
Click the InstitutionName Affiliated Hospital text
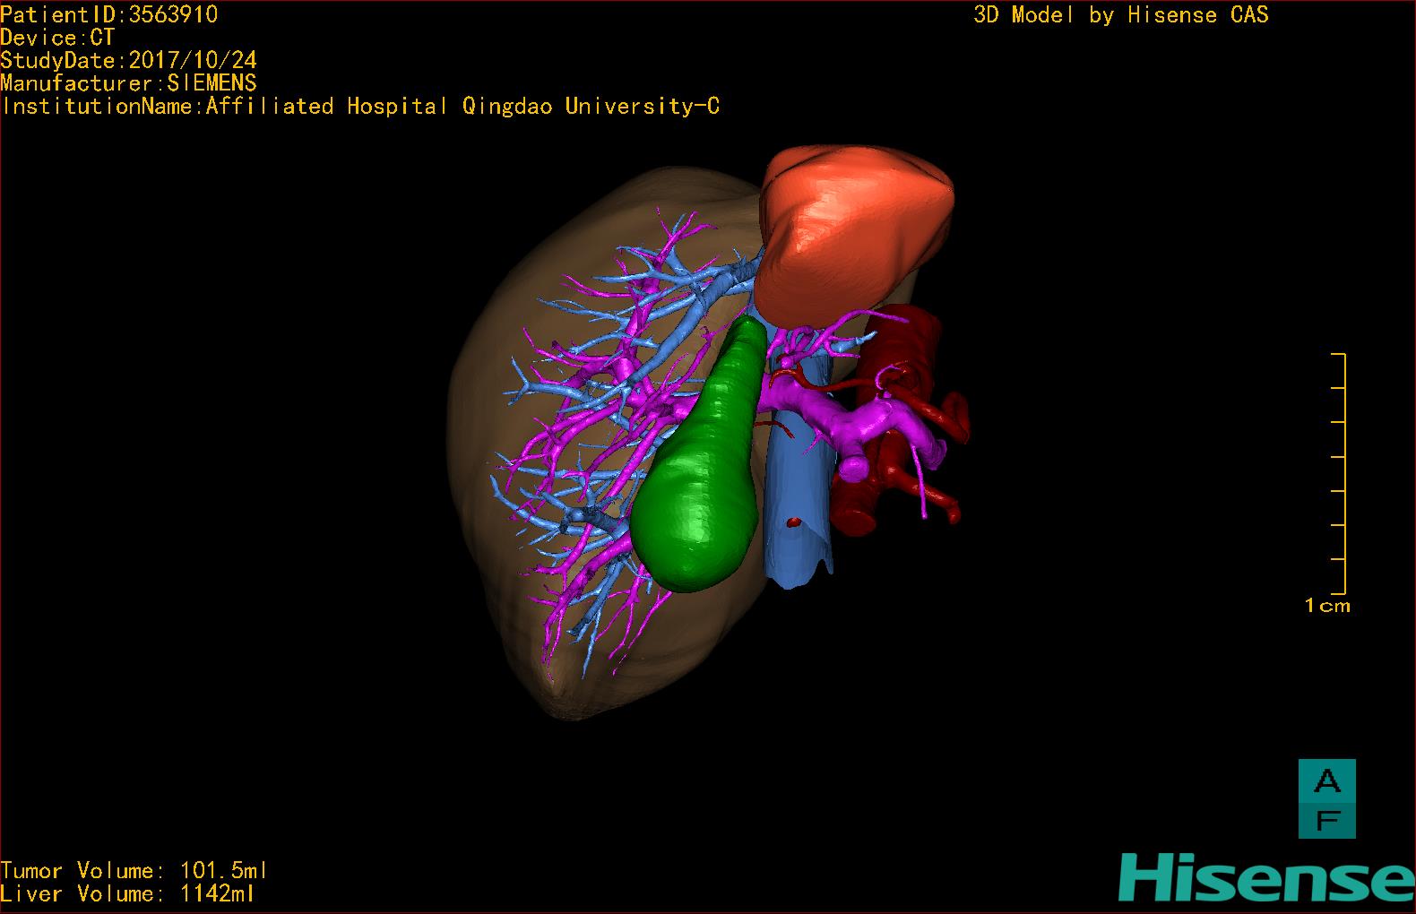tap(360, 107)
